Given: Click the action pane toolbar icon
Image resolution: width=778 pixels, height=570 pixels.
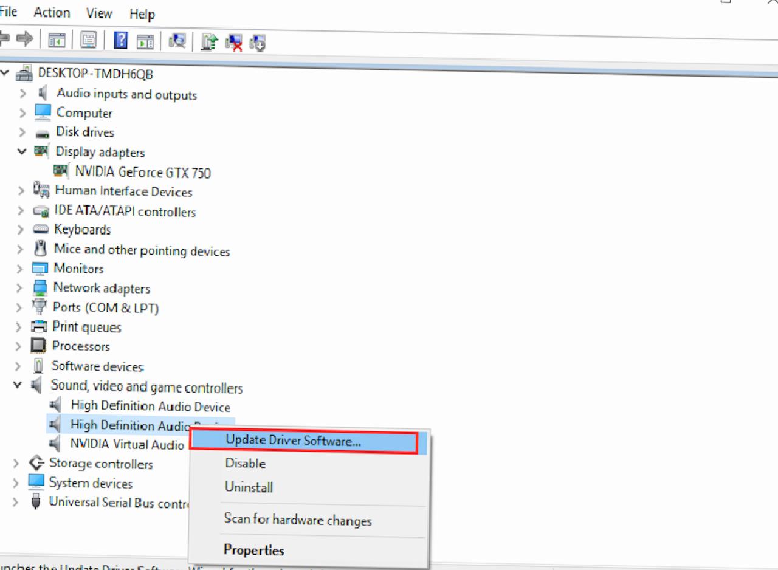Looking at the screenshot, I should coord(145,41).
